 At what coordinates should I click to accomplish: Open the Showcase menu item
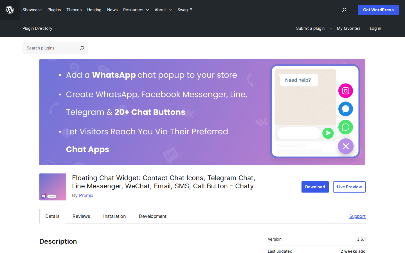pos(32,10)
